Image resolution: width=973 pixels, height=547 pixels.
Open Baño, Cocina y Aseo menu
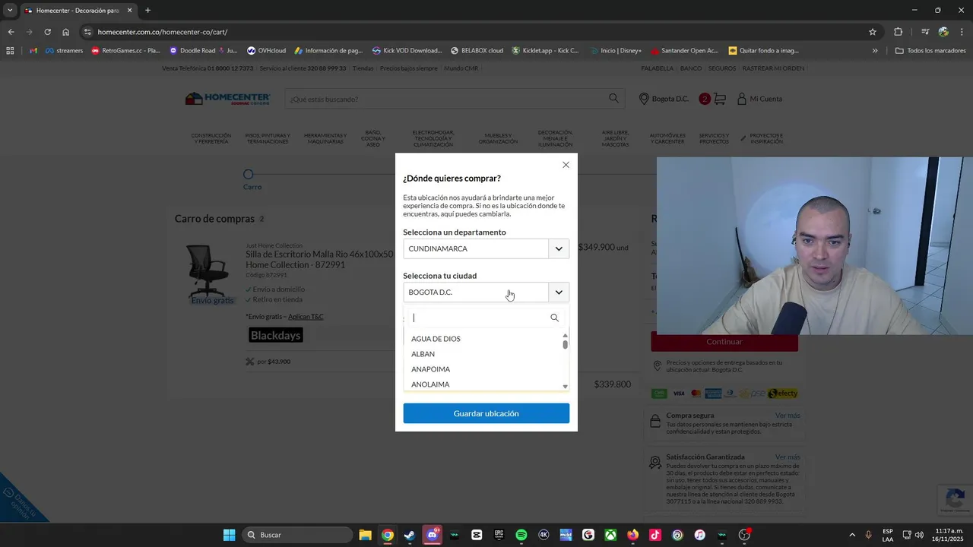click(373, 138)
